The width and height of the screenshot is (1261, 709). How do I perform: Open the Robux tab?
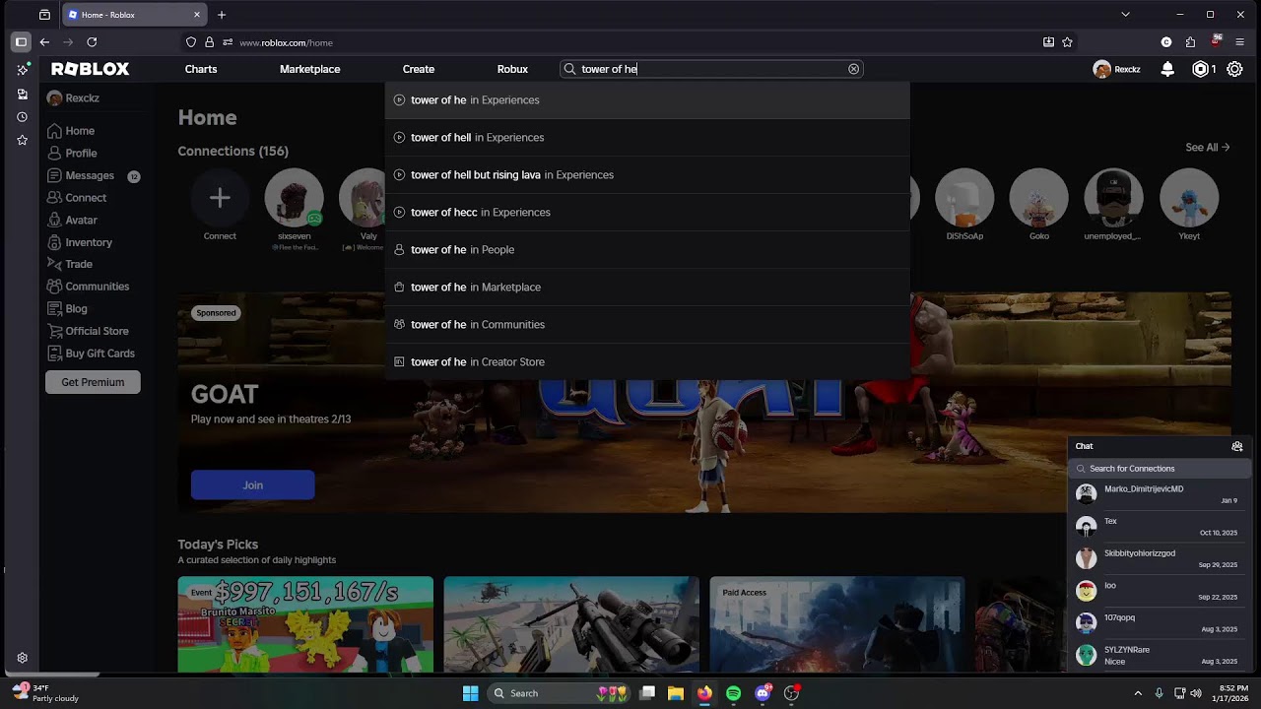pyautogui.click(x=512, y=69)
